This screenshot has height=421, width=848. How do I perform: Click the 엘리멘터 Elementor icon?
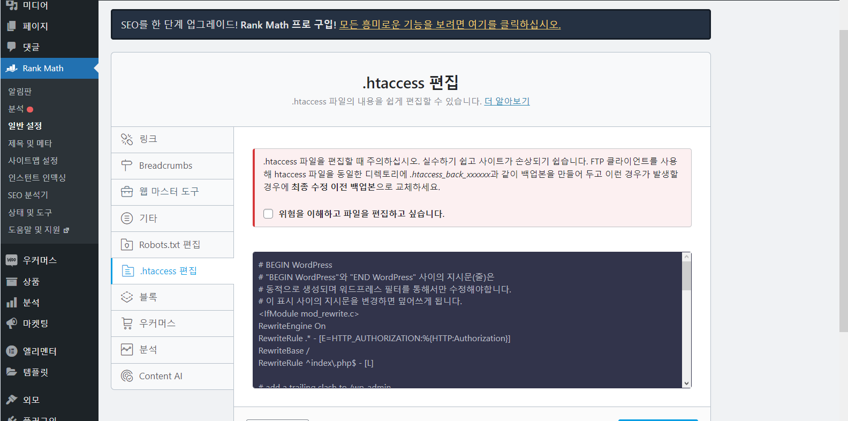point(12,351)
